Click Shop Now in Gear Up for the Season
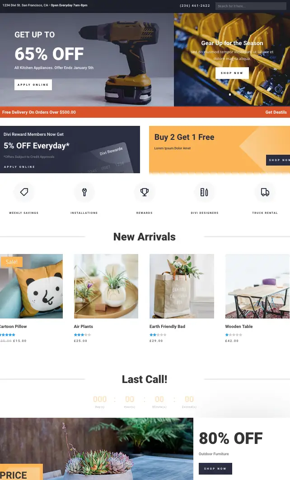Image resolution: width=290 pixels, height=480 pixels. [232, 73]
